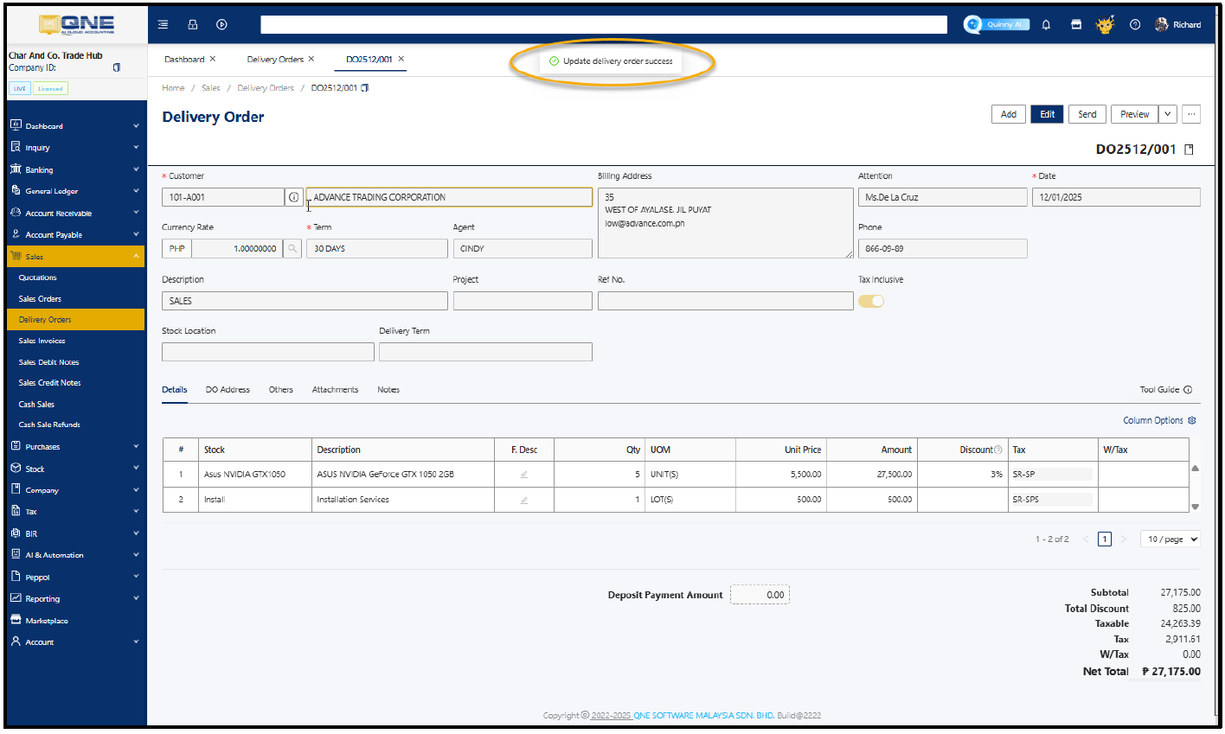This screenshot has width=1225, height=734.
Task: Click the play circle icon in top bar
Action: pyautogui.click(x=221, y=24)
